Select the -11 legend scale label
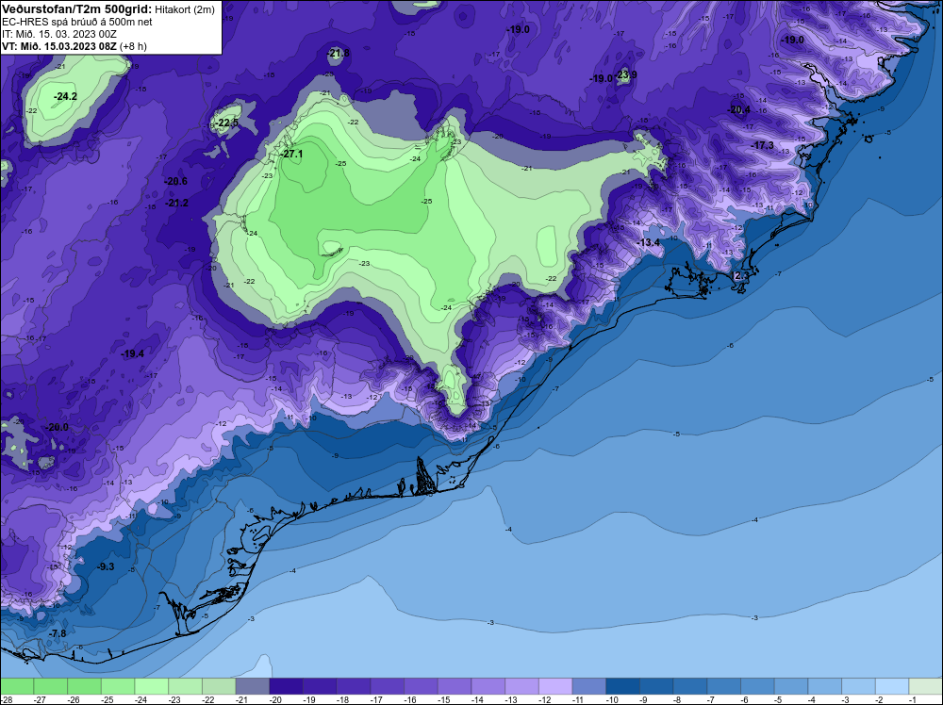The width and height of the screenshot is (943, 705). (x=578, y=699)
